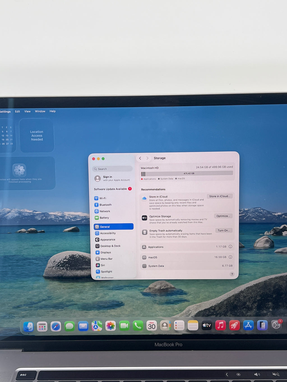The image size is (287, 382).
Task: Click Sign in with your Apple Account
Action: coord(112,178)
